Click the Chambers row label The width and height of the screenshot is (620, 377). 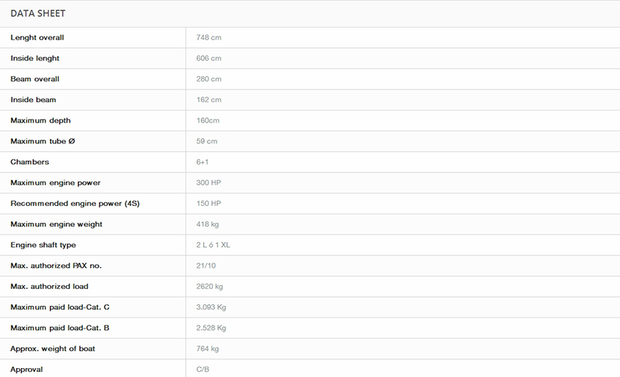point(30,162)
